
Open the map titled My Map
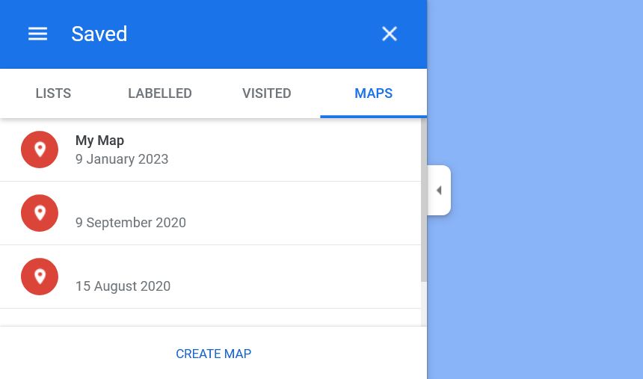(x=99, y=141)
